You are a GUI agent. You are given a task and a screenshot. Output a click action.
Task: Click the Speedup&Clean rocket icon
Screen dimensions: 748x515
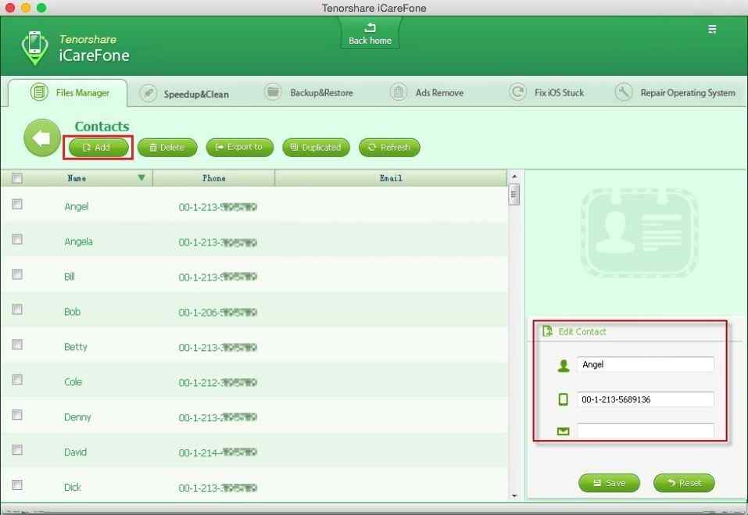tap(149, 93)
